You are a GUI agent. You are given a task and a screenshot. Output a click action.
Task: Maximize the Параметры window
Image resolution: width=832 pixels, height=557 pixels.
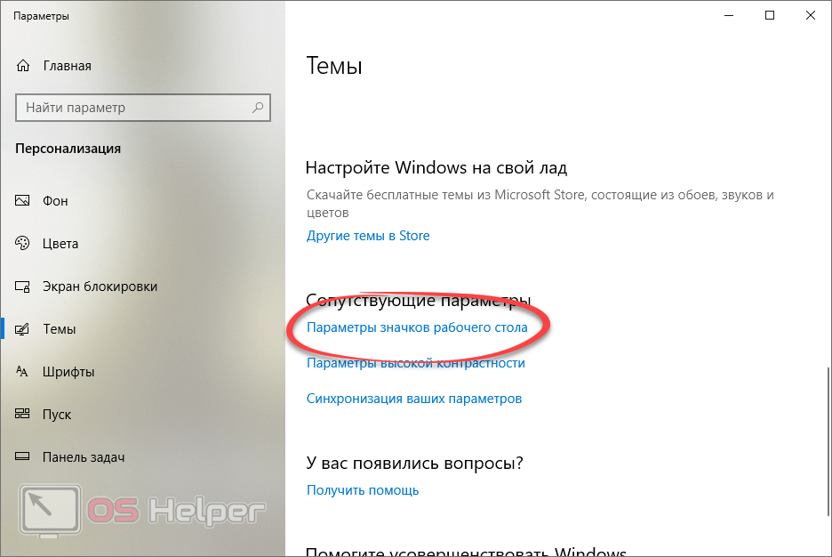pyautogui.click(x=770, y=15)
